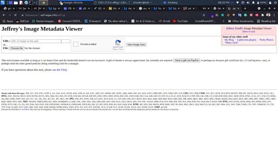This screenshot has height=156, width=278.
Task: Open the "Photo Tech" link
Action: tap(231, 42)
